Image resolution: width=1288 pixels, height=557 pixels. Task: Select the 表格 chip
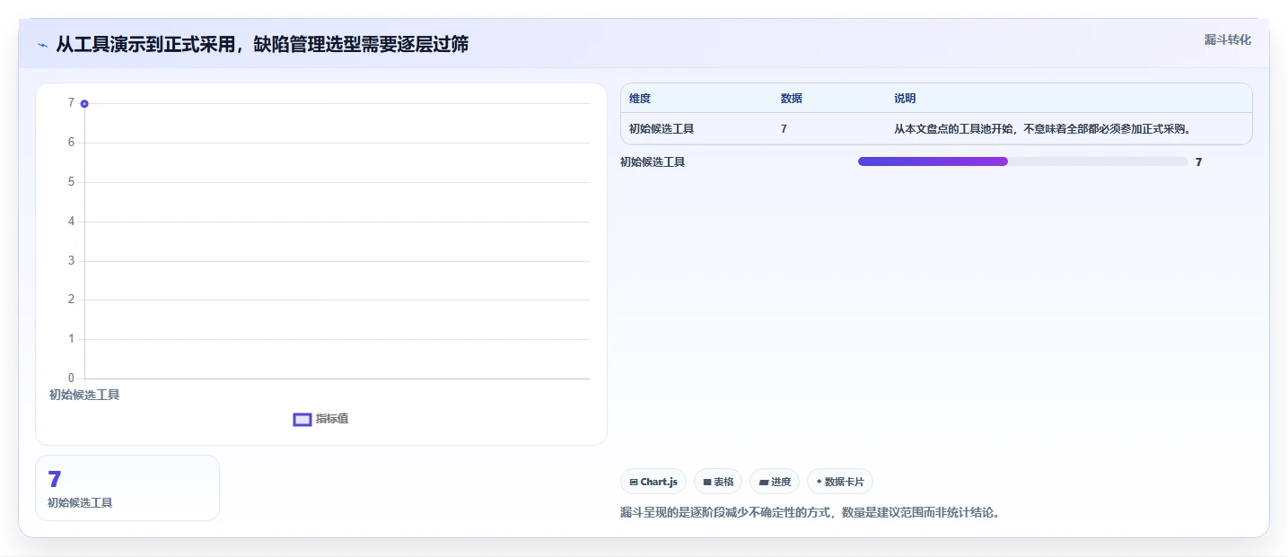(x=718, y=482)
